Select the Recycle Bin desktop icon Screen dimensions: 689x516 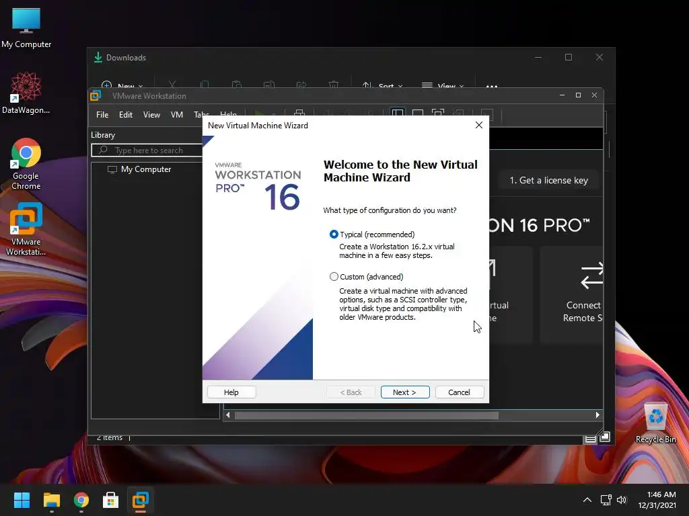pos(655,423)
